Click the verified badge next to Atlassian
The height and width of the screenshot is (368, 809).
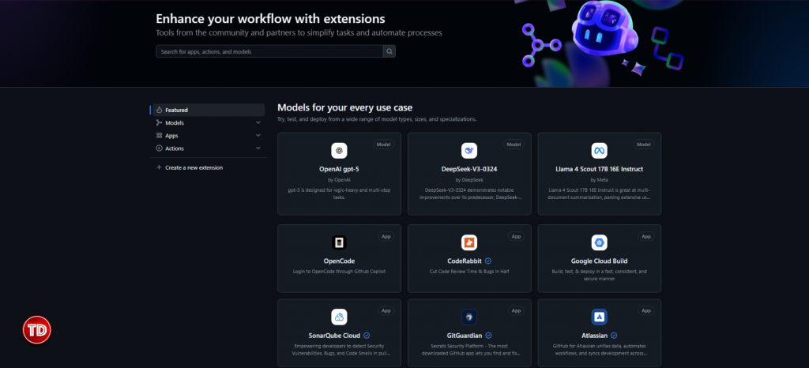614,336
